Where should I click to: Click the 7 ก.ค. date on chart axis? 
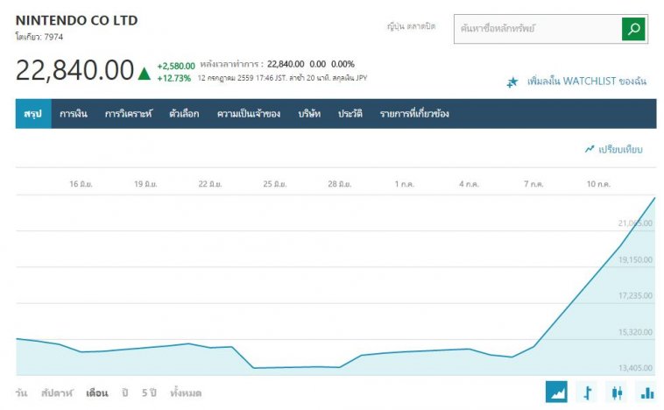pos(533,184)
